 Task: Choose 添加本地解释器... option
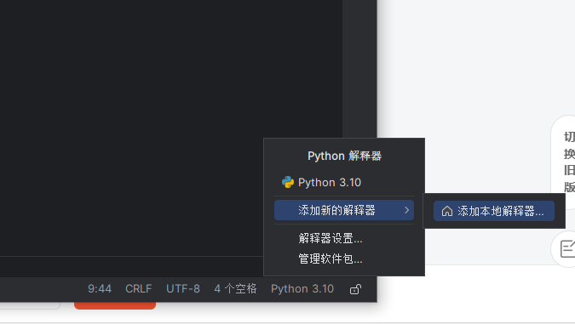tap(493, 211)
